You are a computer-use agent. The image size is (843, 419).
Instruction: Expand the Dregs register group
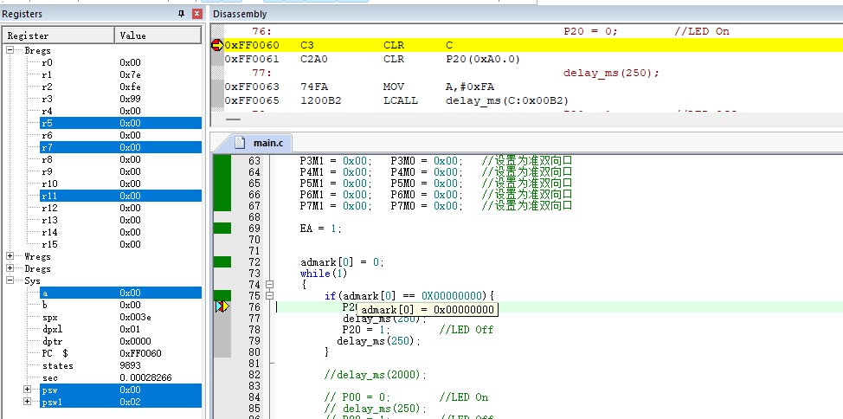click(10, 268)
